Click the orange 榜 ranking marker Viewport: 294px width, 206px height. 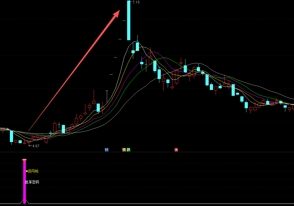(x=124, y=150)
